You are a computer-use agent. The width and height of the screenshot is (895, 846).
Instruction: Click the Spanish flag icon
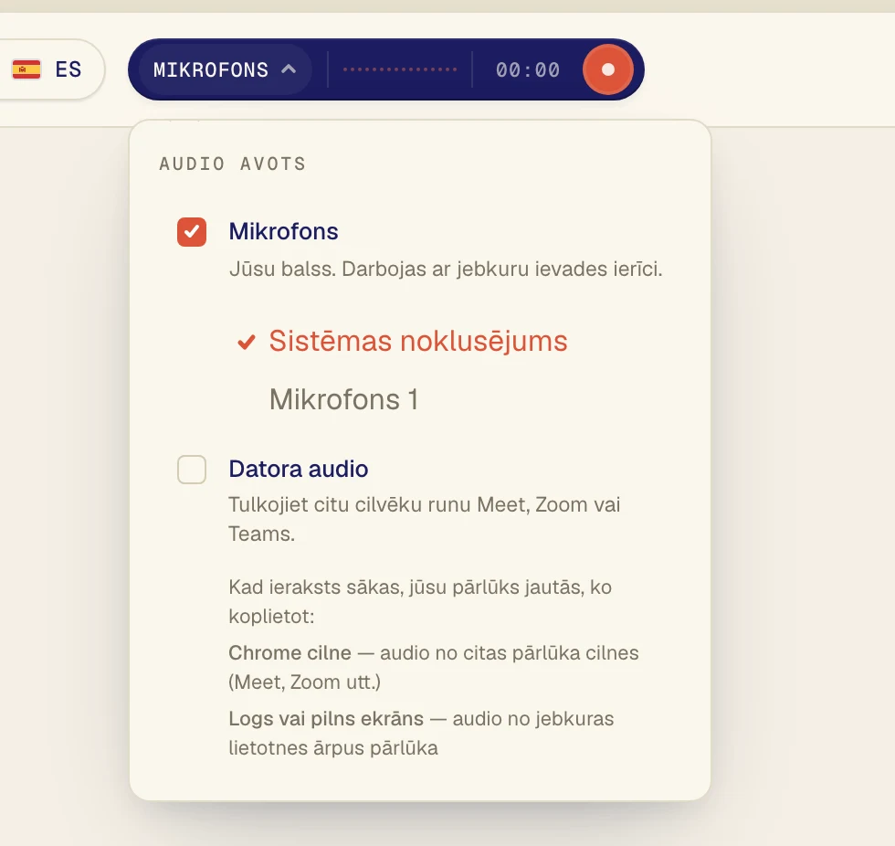pos(26,69)
